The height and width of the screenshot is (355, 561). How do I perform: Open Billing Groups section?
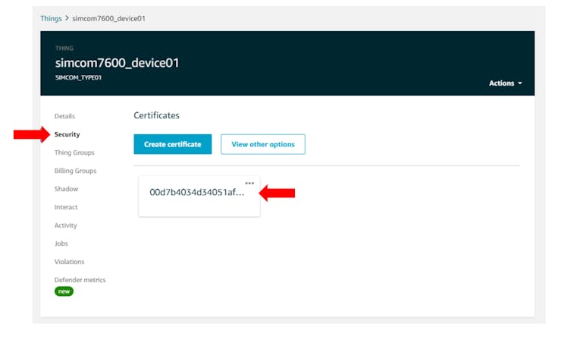coord(76,171)
